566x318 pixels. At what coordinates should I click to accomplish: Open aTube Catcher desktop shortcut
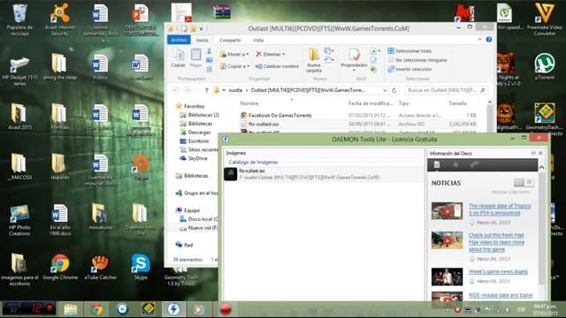pyautogui.click(x=100, y=267)
